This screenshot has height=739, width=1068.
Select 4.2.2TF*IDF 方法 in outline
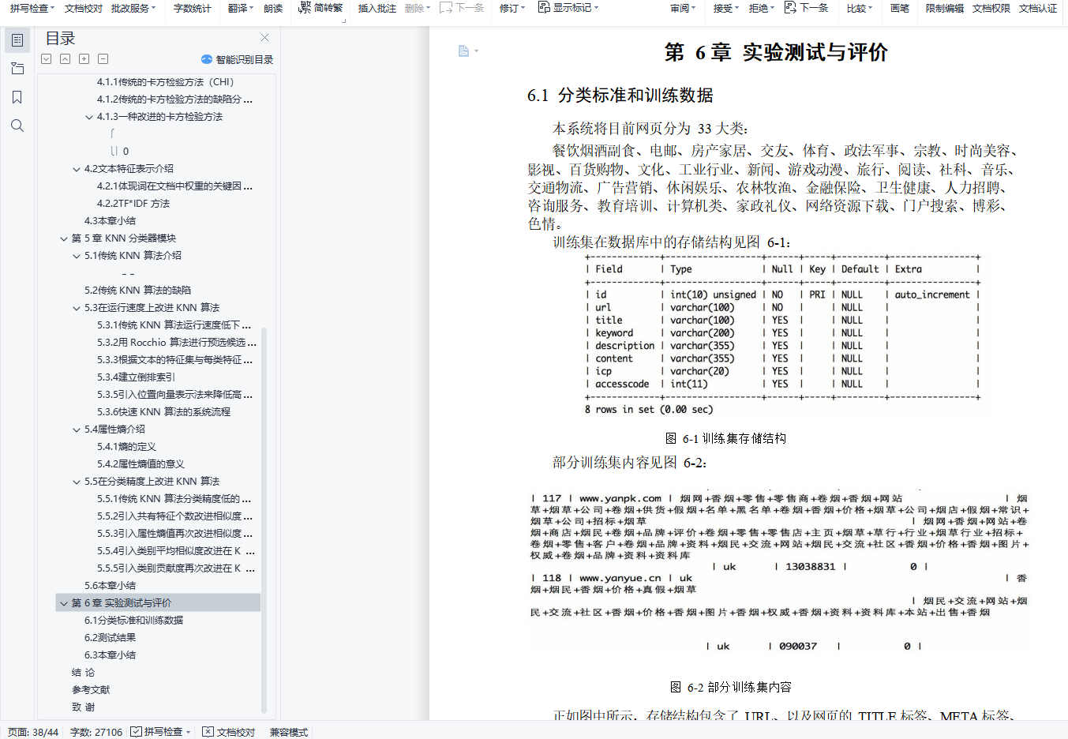pos(133,204)
